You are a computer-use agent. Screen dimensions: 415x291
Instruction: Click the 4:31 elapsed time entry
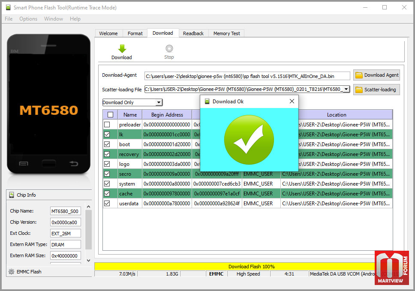[x=289, y=274]
